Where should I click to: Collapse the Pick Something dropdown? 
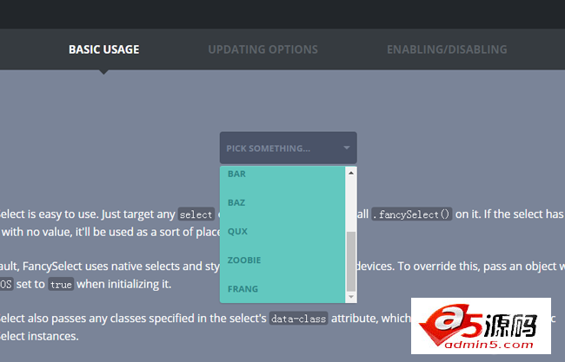[x=289, y=148]
